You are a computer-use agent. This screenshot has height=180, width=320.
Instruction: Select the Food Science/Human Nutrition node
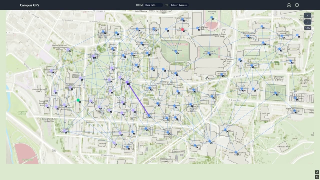pos(282,36)
